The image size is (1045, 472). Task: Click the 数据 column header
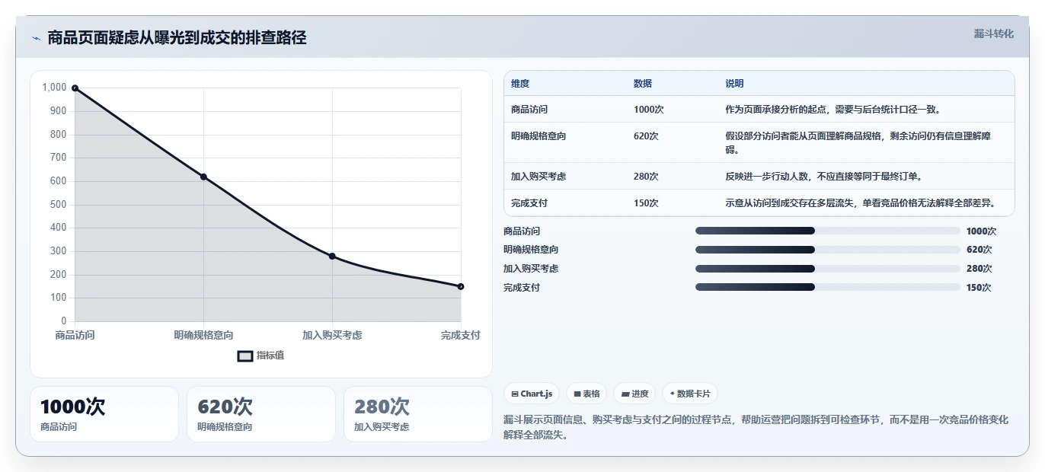pyautogui.click(x=643, y=84)
